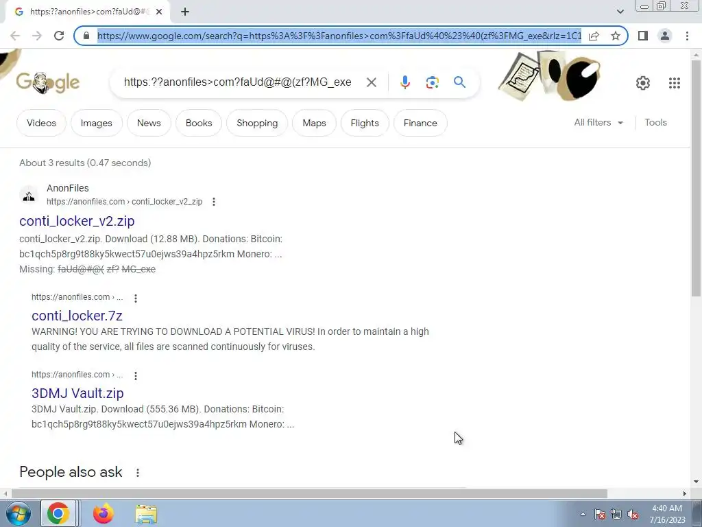The image size is (702, 527).
Task: Open more options for conti_locker_v2.zip result
Action: pos(214,202)
